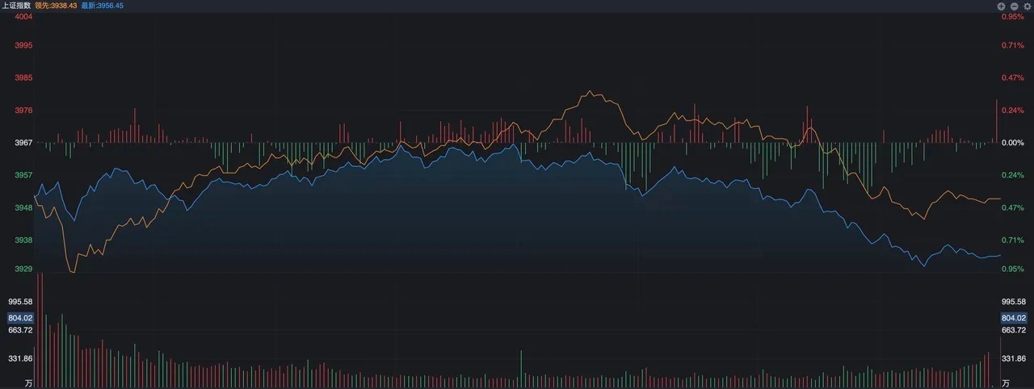Click right axis 0.00% label

[x=1012, y=143]
